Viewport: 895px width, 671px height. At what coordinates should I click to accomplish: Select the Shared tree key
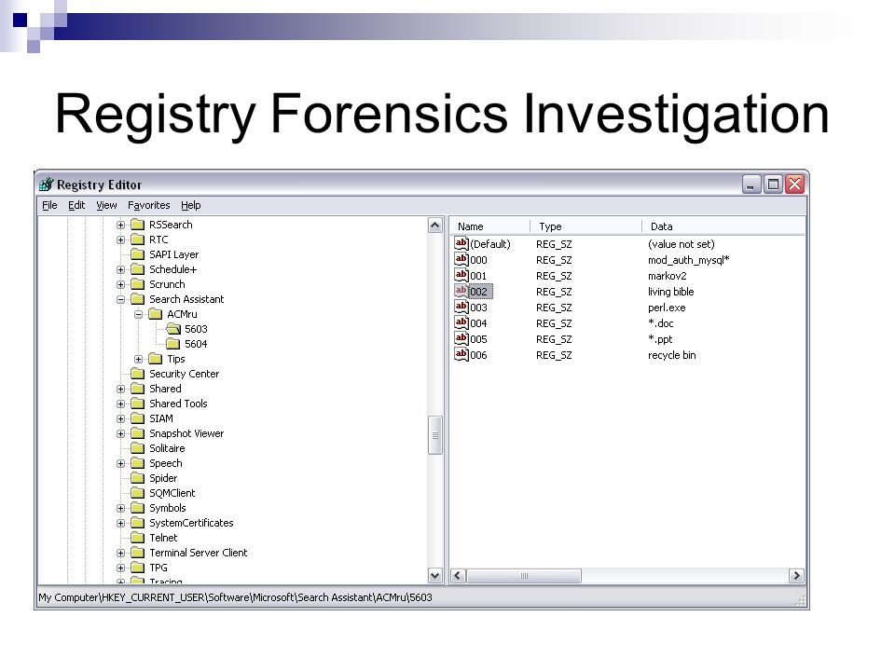coord(165,389)
